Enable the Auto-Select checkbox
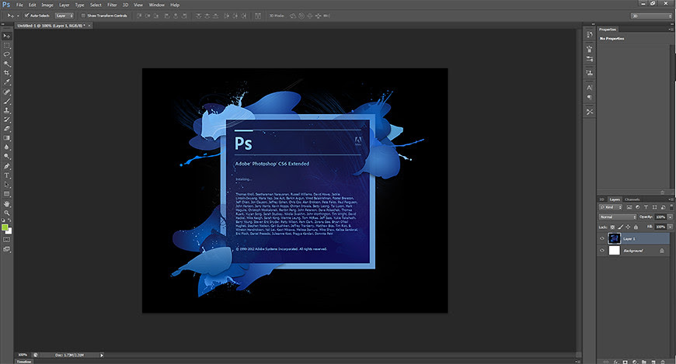Screen dimensions: 676x364 point(26,16)
